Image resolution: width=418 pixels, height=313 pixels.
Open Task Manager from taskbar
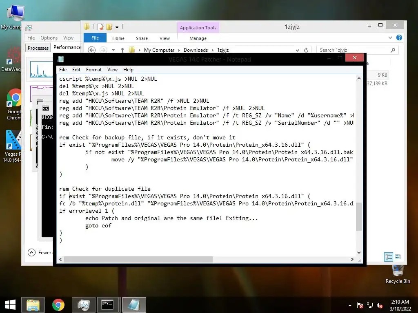[x=84, y=305]
